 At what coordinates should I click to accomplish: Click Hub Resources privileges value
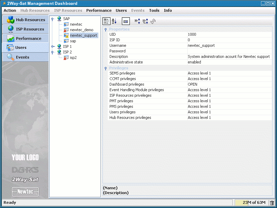click(x=199, y=118)
